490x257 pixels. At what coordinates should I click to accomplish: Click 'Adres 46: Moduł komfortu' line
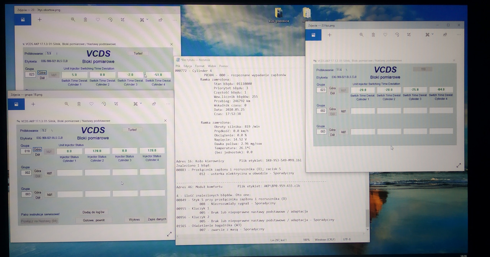(199, 186)
